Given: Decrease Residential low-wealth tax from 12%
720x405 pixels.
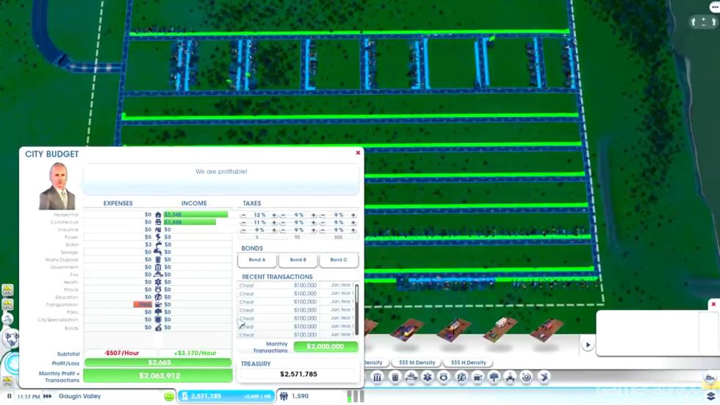Looking at the screenshot, I should tap(243, 215).
